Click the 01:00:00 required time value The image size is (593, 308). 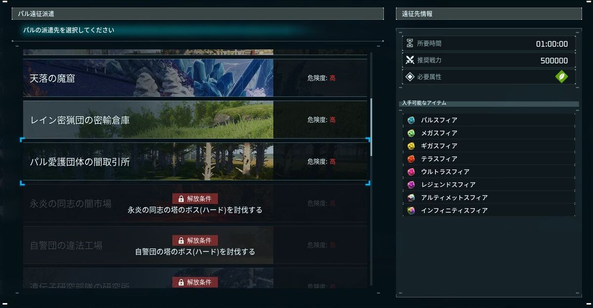(x=552, y=44)
